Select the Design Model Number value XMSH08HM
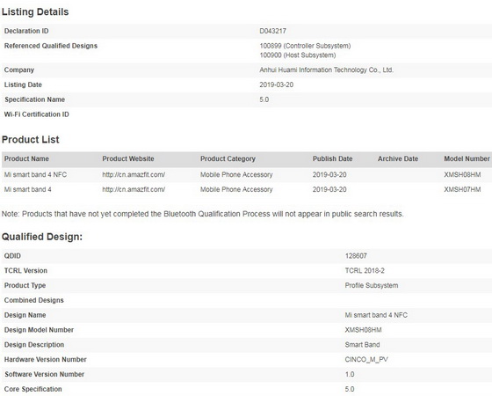Viewport: 492px width, 396px height. tap(363, 330)
